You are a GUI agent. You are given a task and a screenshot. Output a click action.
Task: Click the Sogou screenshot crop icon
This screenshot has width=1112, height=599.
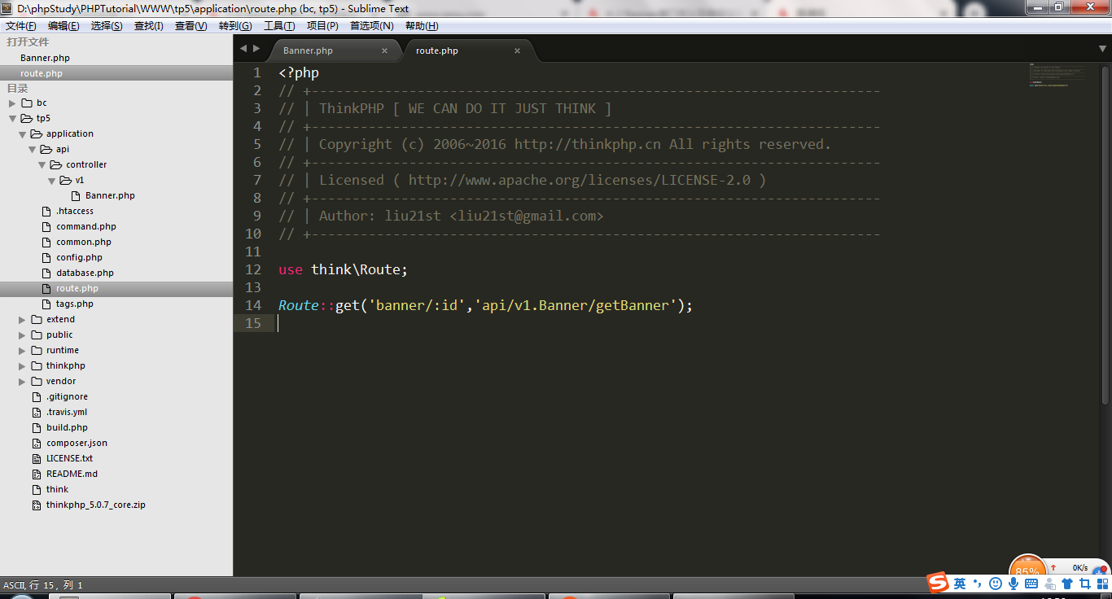click(1084, 584)
